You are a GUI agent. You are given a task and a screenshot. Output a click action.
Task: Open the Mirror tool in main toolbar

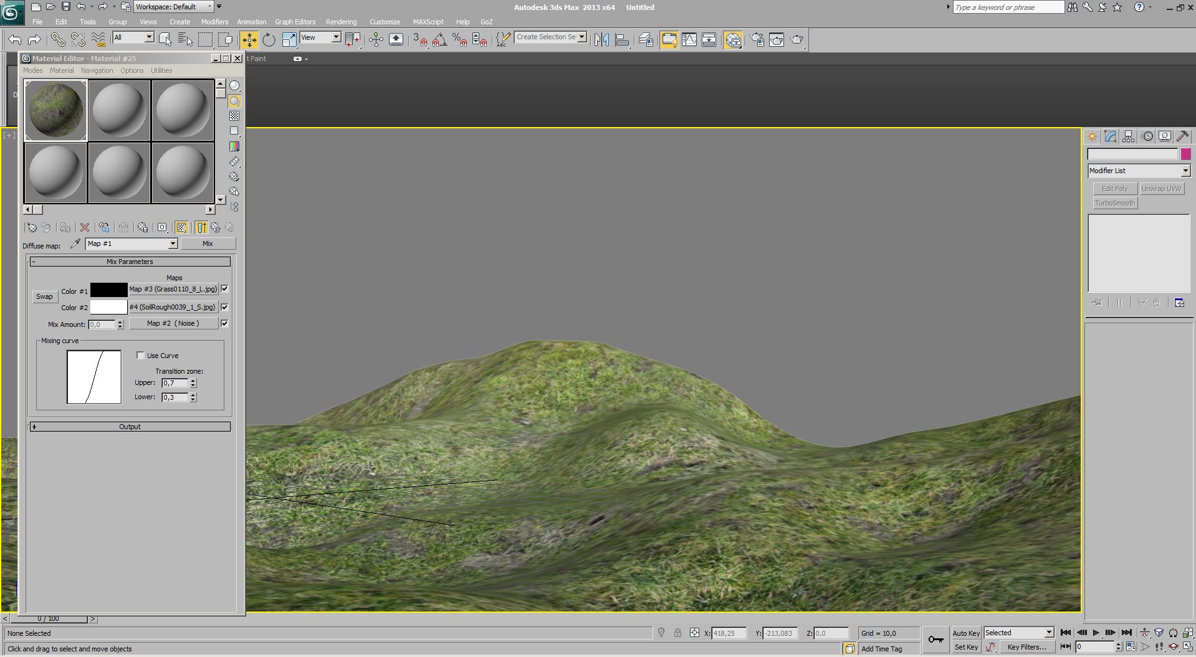601,40
